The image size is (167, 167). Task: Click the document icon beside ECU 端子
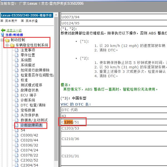(x=16, y=95)
